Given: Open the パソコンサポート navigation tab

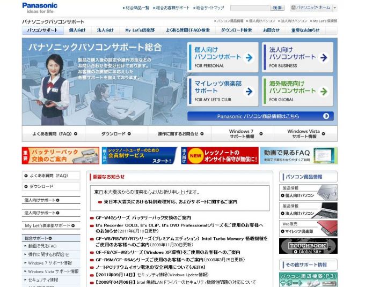Looking at the screenshot, I should (x=42, y=30).
